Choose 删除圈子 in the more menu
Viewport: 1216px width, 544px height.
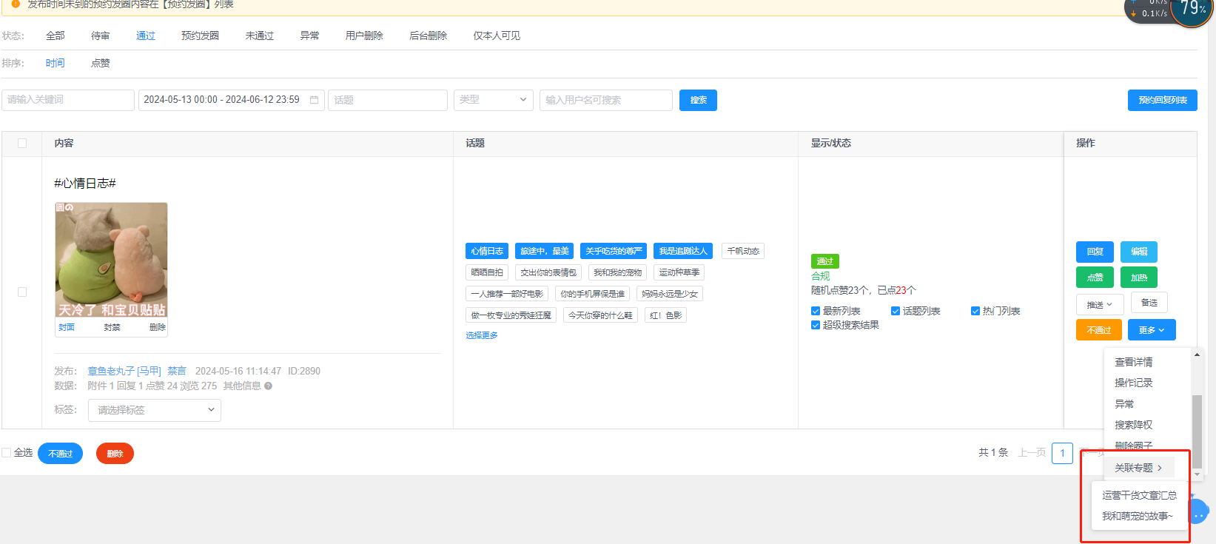point(1134,446)
